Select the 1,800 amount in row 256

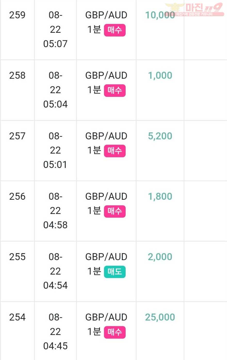[160, 196]
